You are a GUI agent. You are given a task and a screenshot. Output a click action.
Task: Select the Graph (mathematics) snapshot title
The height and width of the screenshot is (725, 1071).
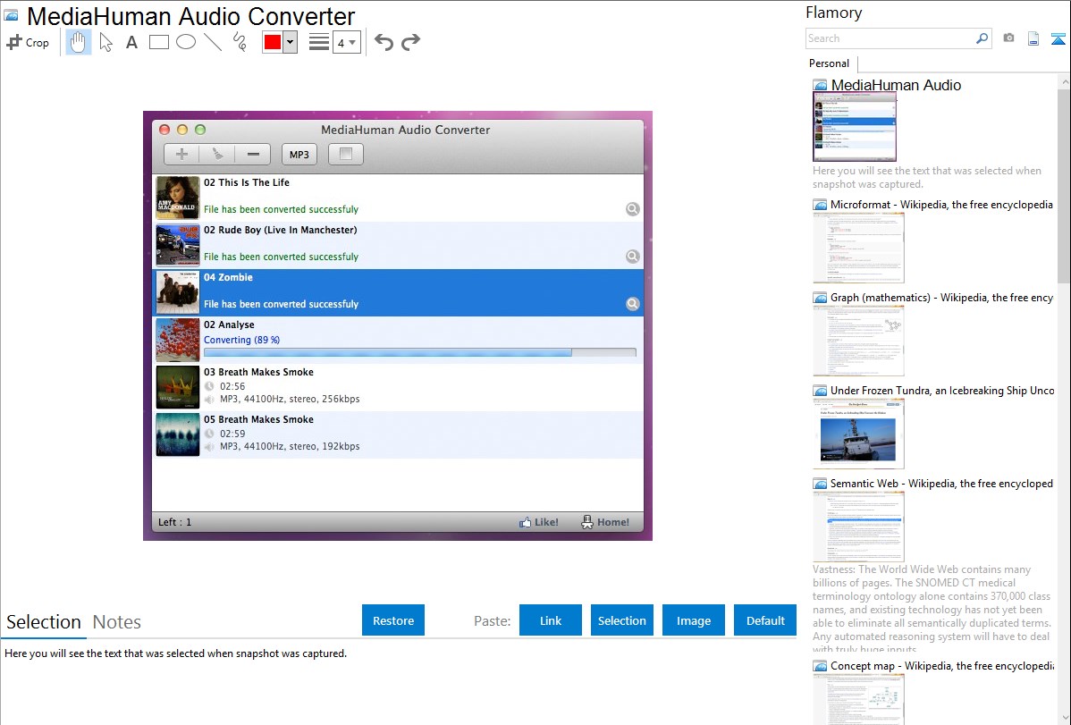pos(942,298)
